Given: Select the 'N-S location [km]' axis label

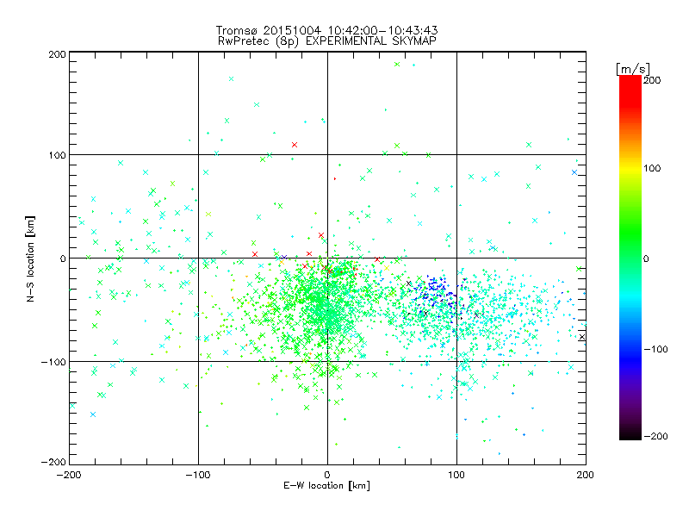Looking at the screenshot, I should point(30,259).
